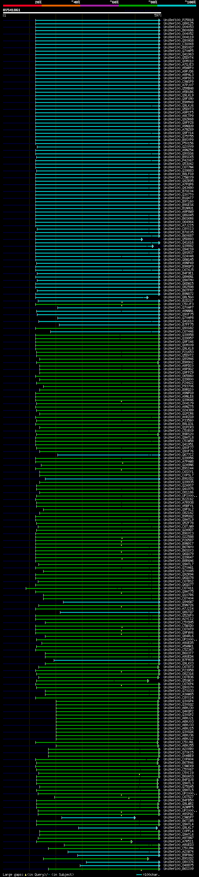The width and height of the screenshot is (199, 877).
Task: Select the UniRef100_C9WSP9 label
Action: [x=178, y=82]
